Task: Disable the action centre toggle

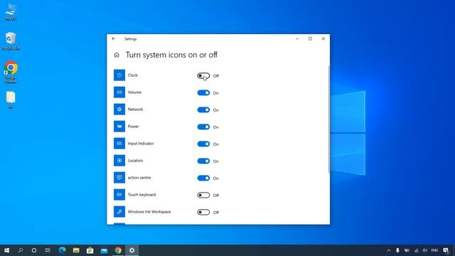Action: 203,178
